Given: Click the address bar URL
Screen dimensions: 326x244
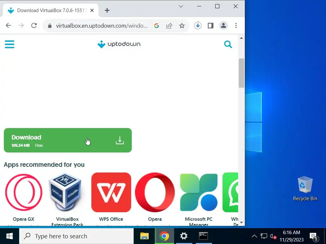Looking at the screenshot, I should point(102,26).
